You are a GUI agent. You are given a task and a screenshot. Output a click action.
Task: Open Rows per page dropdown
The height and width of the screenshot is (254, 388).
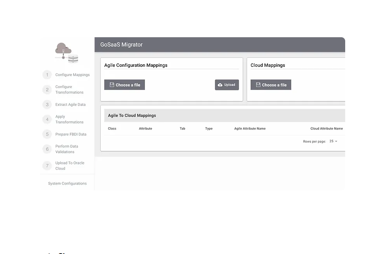click(x=333, y=142)
